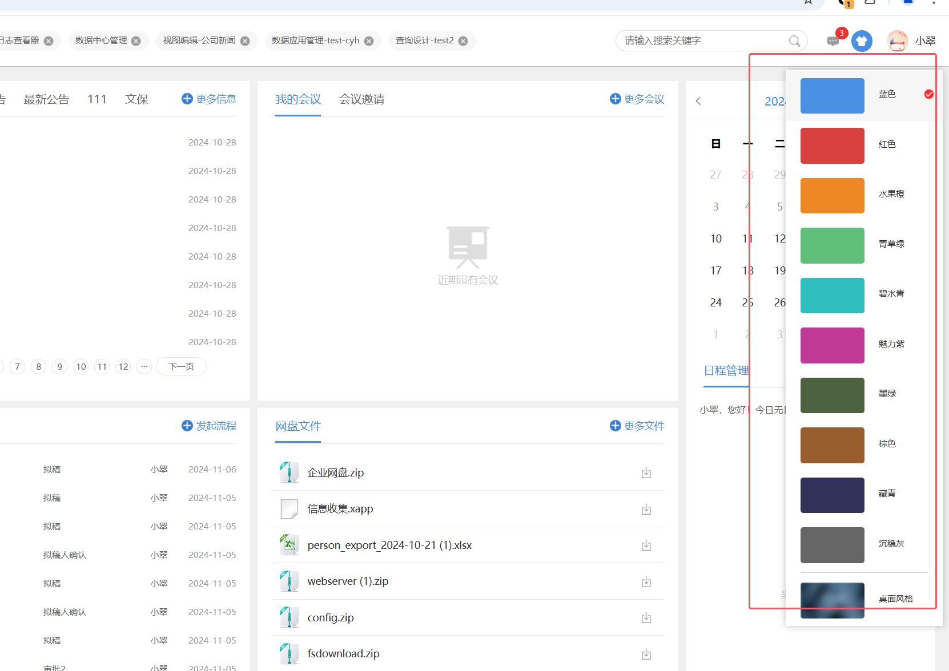Click the search magnifier icon

pos(794,41)
